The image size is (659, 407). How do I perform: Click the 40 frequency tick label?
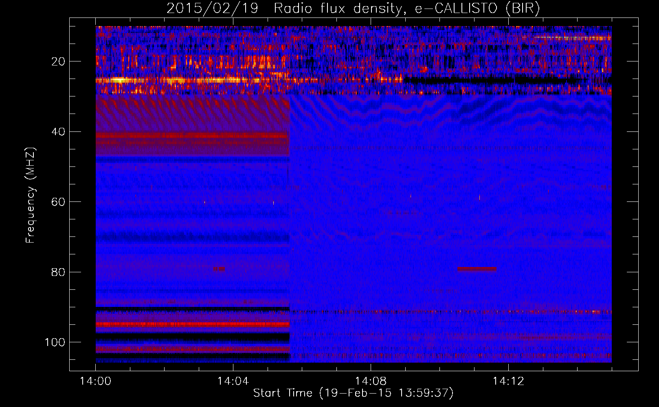58,132
